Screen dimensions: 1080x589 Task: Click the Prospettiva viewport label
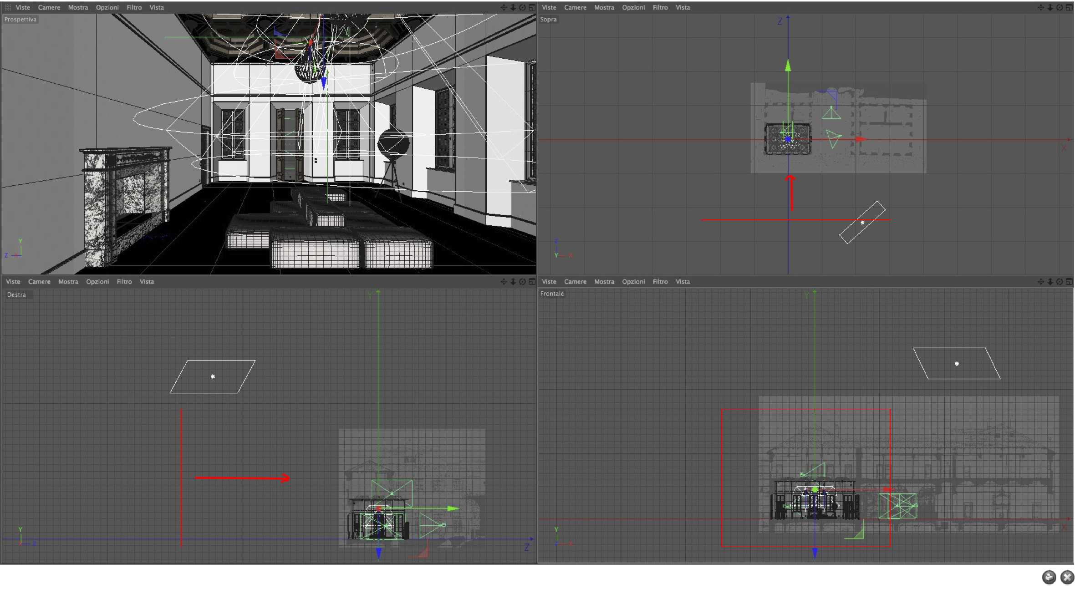coord(20,20)
